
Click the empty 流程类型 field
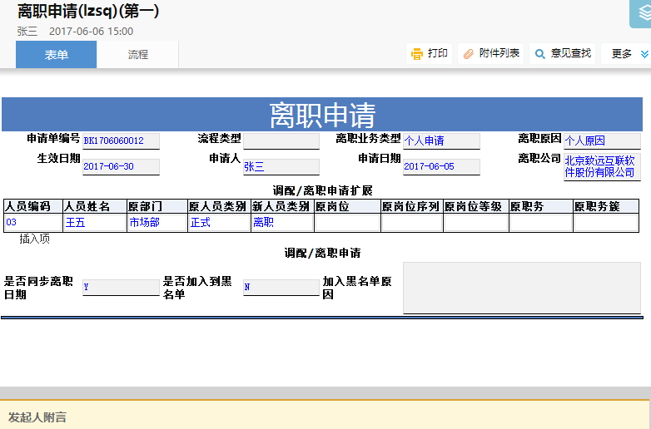point(281,141)
